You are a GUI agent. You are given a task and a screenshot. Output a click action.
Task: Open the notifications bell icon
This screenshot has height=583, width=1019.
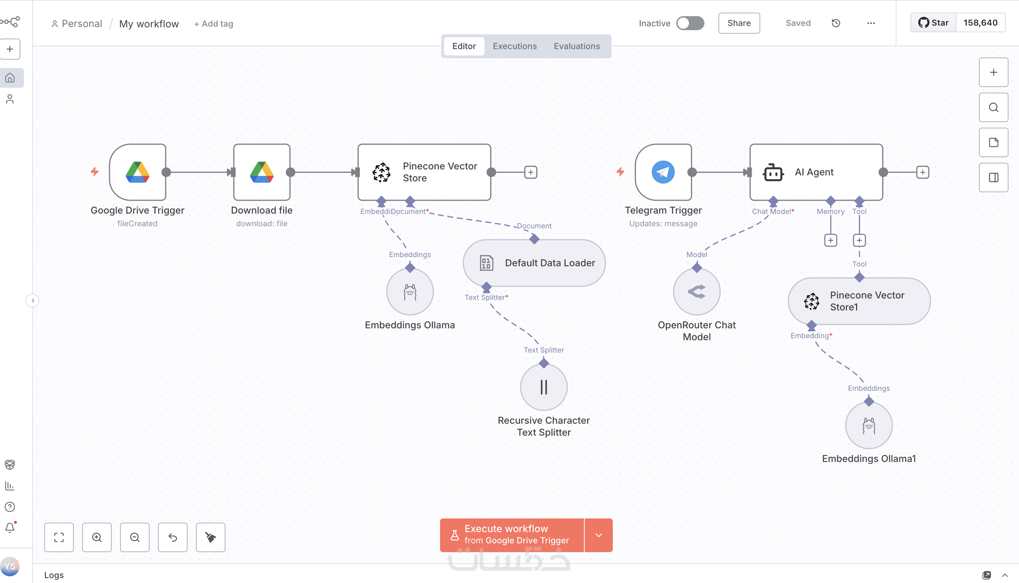(x=10, y=528)
